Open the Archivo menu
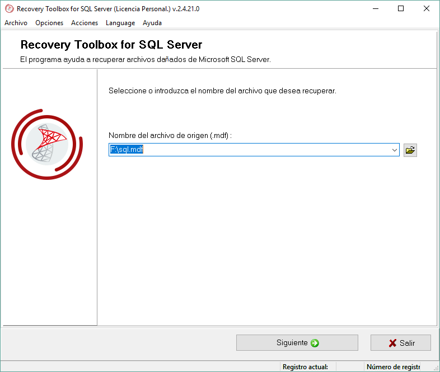 pos(16,23)
